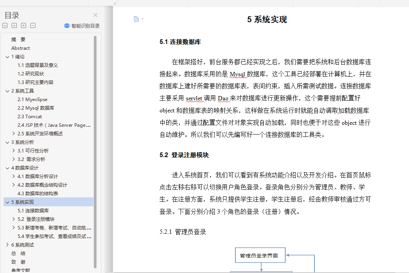Click the plus icon to promote outline level
The height and width of the screenshot is (273, 409).
[23, 26]
